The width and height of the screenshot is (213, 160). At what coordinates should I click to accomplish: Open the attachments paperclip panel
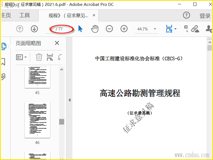click(x=3, y=77)
